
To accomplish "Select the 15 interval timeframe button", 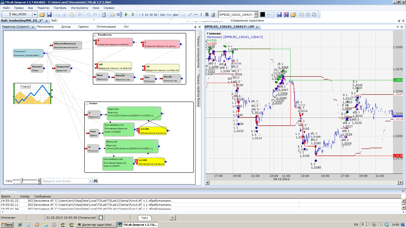I will coord(146,15).
